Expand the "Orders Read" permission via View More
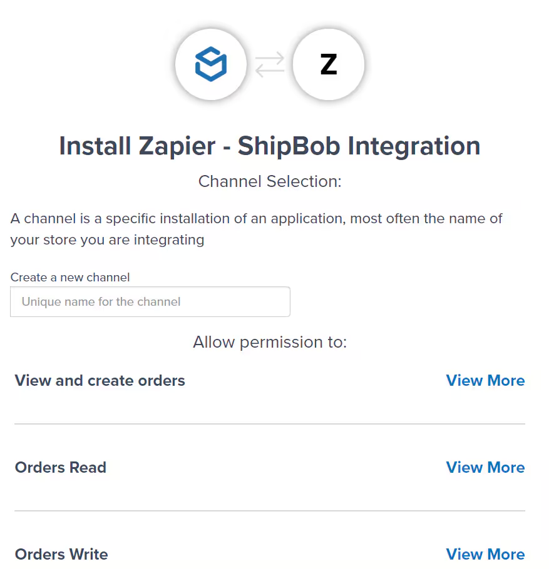The image size is (549, 569). point(485,467)
